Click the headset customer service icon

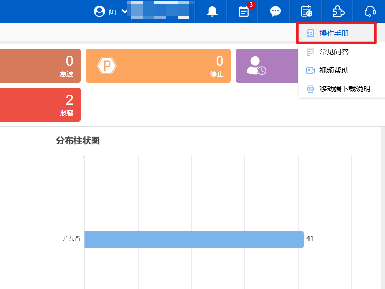(370, 11)
